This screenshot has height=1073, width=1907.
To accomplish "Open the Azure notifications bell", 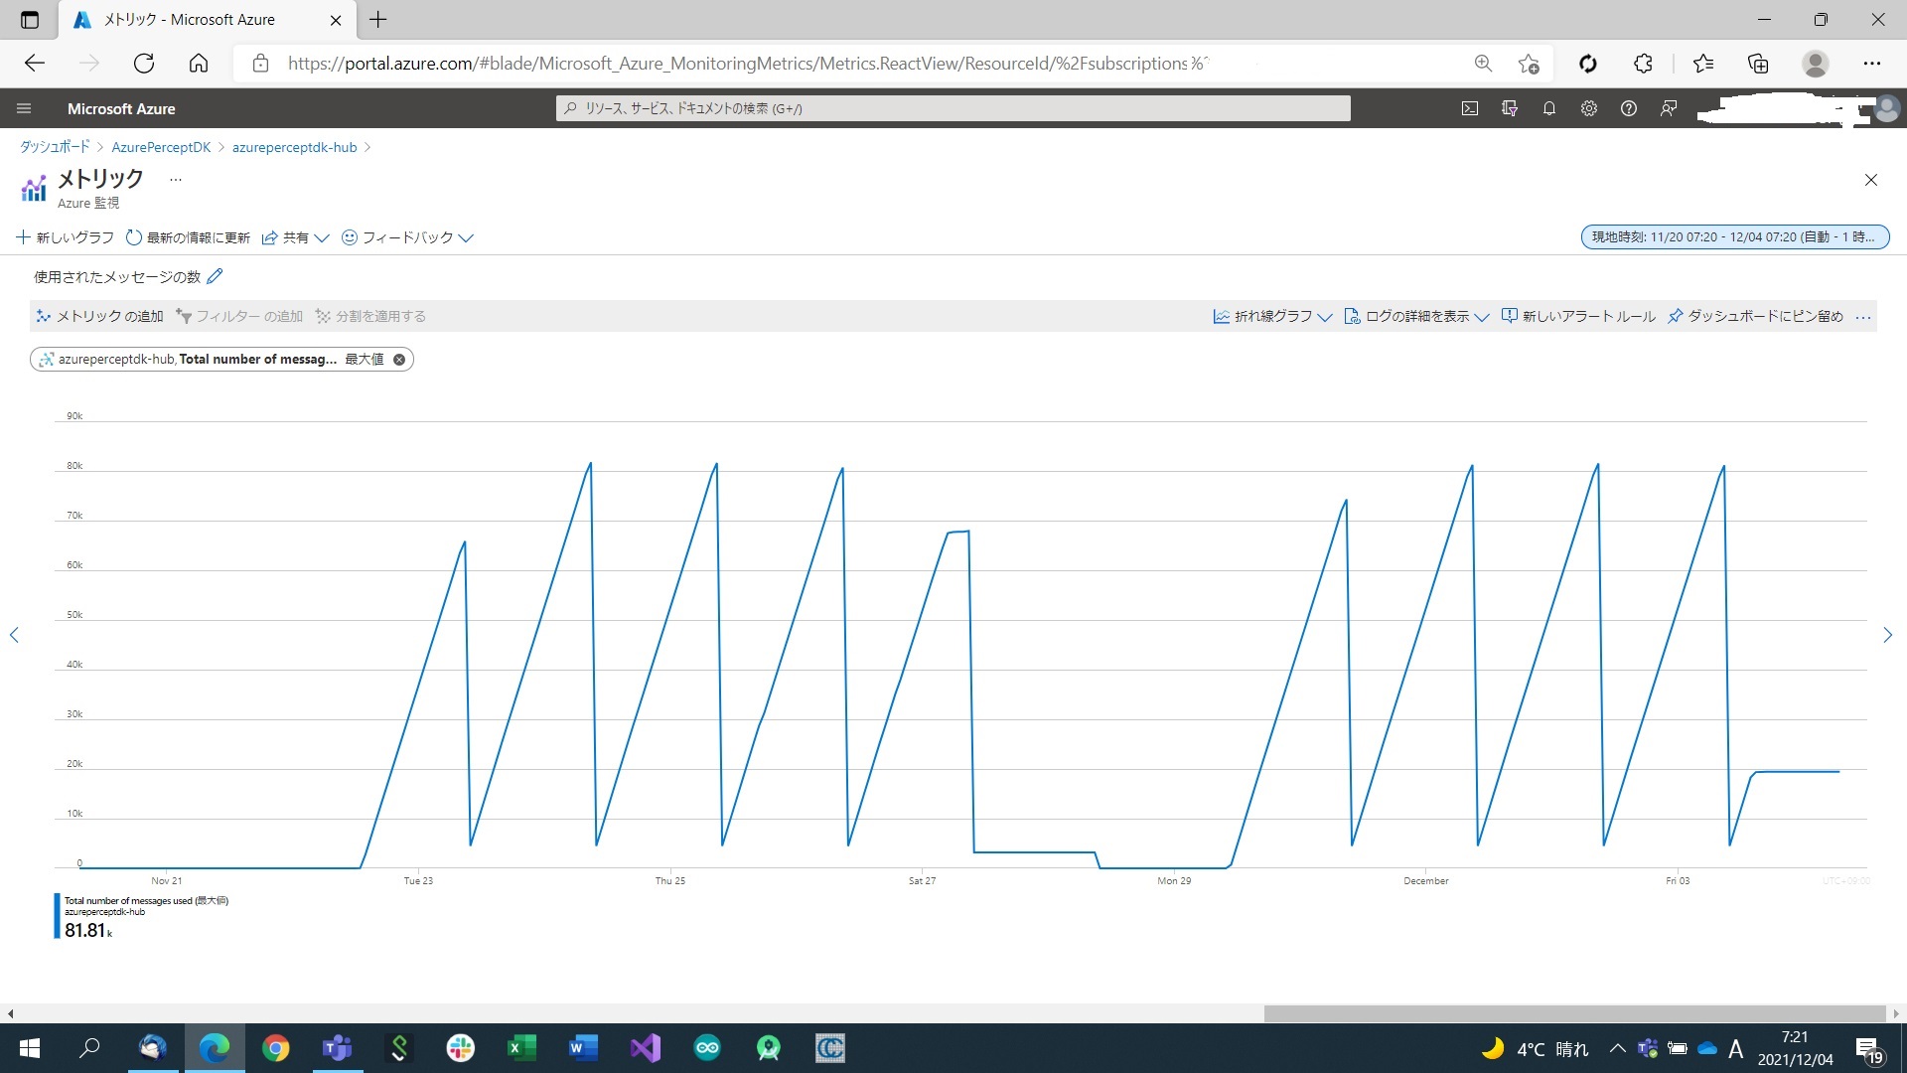I will coord(1548,108).
